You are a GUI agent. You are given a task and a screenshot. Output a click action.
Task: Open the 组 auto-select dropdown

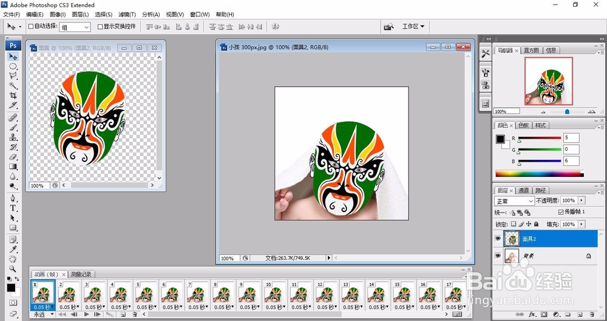tap(75, 27)
